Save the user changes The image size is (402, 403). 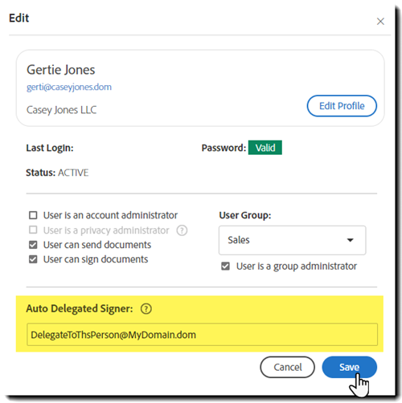[349, 367]
